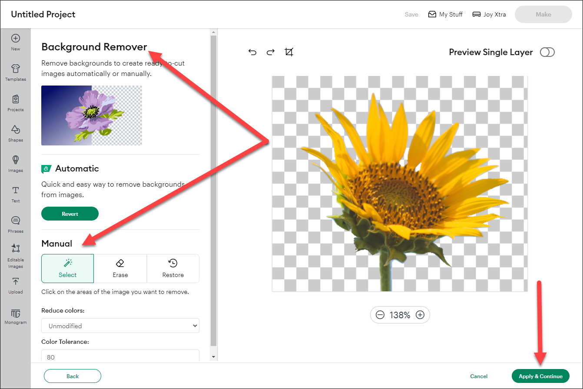This screenshot has width=583, height=389.
Task: Click Apply & Continue button
Action: click(x=540, y=376)
